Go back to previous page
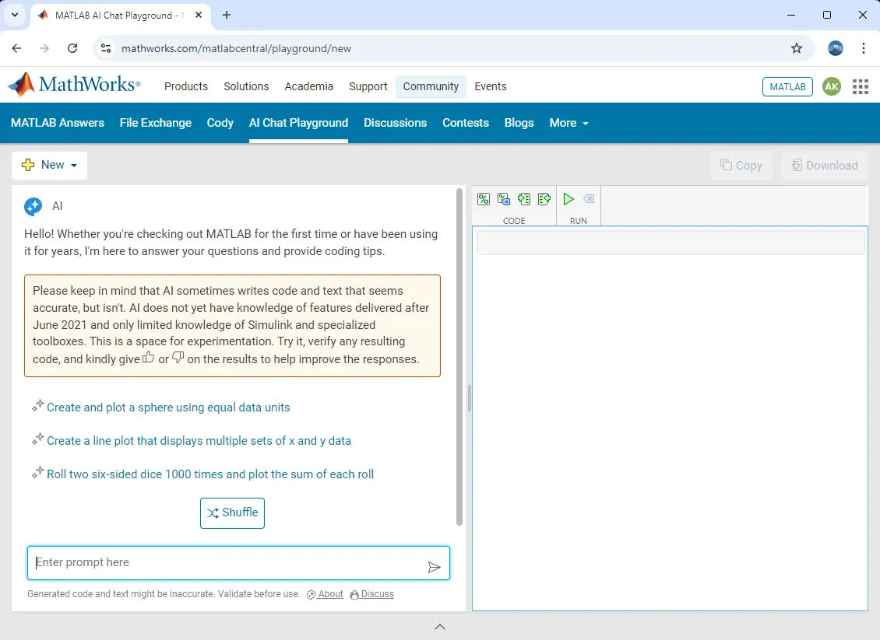Image resolution: width=880 pixels, height=640 pixels. (x=16, y=48)
